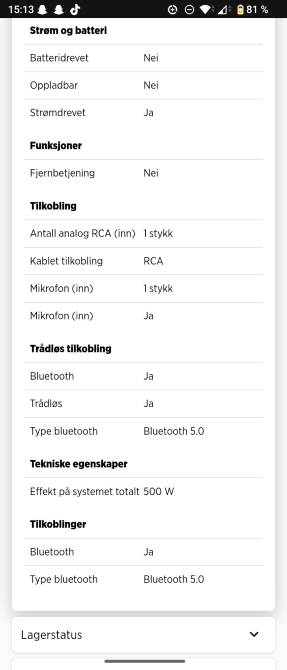Select the Antall analog RCA (inn) row
287x670 pixels.
pyautogui.click(x=82, y=233)
